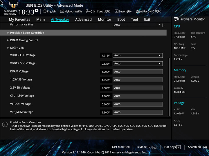Click the DRAM Voltage input field
Image resolution: width=209 pixels, height=156 pixels.
138,72
